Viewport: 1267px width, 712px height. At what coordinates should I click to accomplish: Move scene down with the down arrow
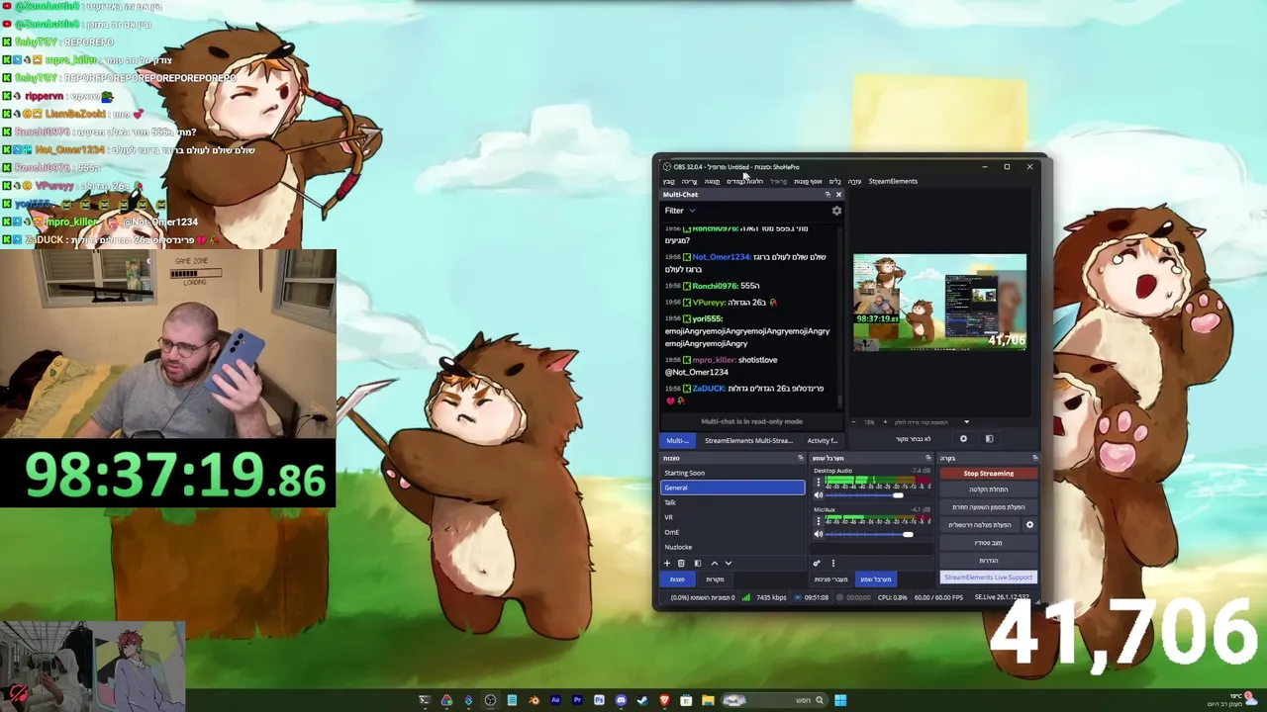[729, 563]
